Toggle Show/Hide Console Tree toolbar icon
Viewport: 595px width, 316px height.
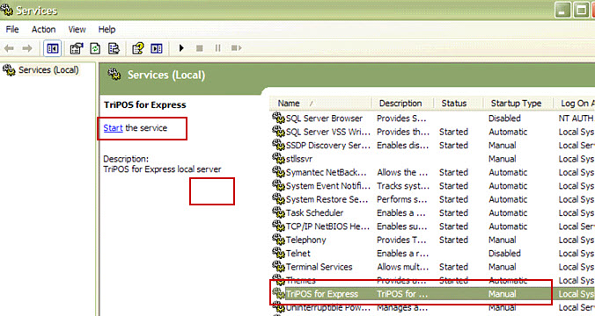tap(52, 48)
